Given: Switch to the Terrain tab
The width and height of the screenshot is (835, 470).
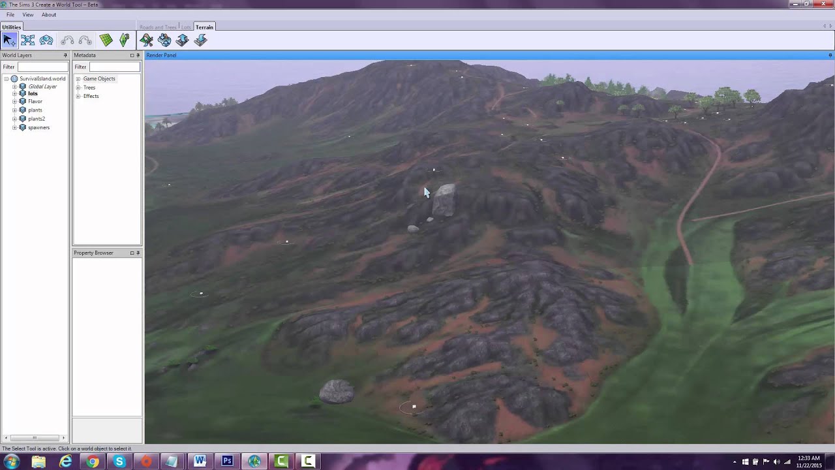Looking at the screenshot, I should pyautogui.click(x=204, y=27).
